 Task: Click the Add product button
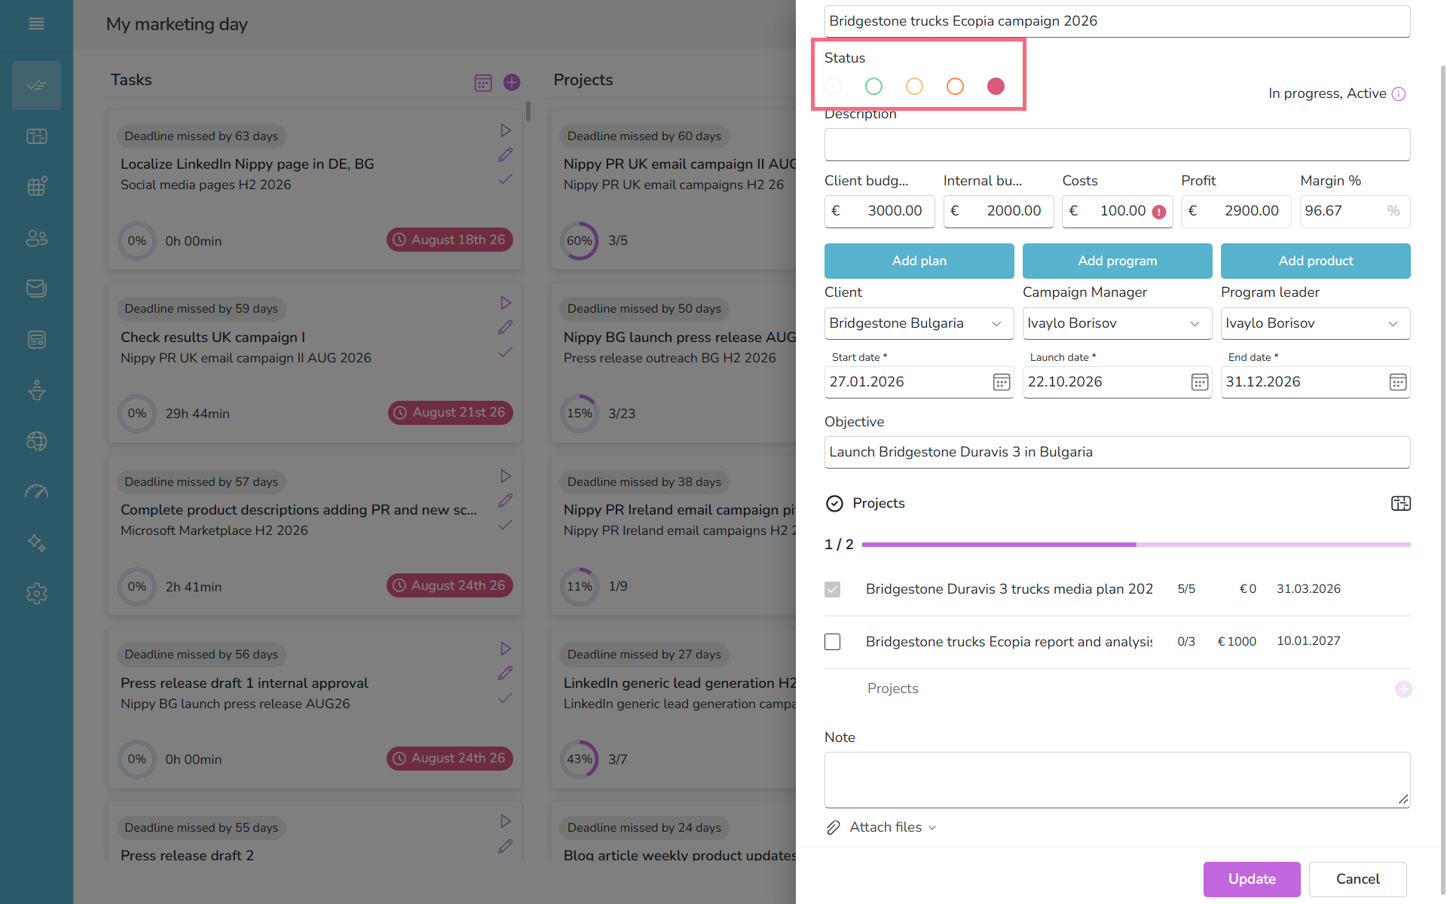tap(1315, 261)
